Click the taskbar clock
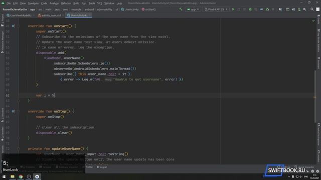Screen dimensions: 321x180 coord(314,176)
